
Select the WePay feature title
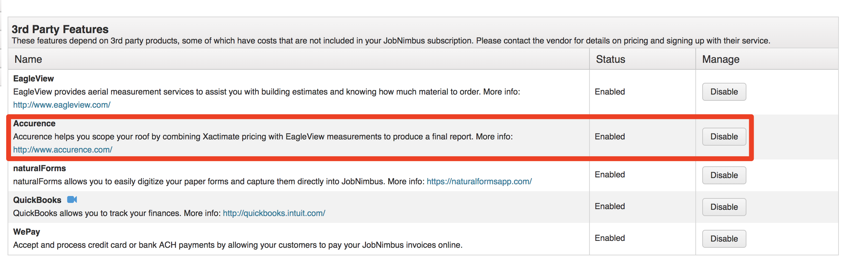coord(27,232)
